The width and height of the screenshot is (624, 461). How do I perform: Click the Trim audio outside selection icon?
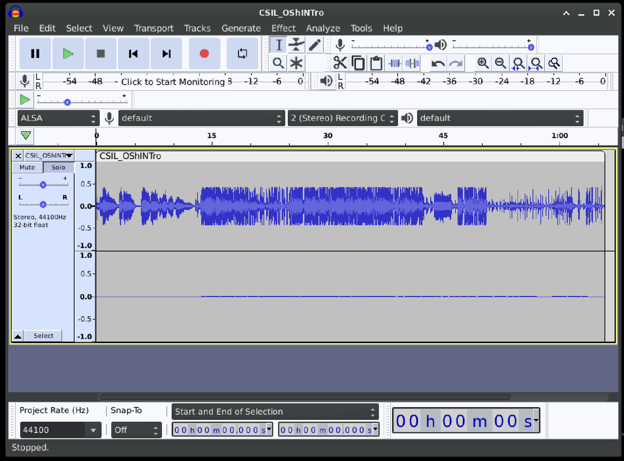[394, 63]
